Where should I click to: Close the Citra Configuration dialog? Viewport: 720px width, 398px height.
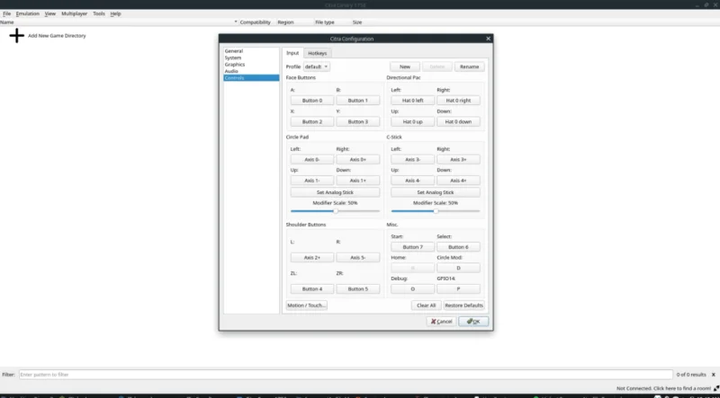[488, 39]
